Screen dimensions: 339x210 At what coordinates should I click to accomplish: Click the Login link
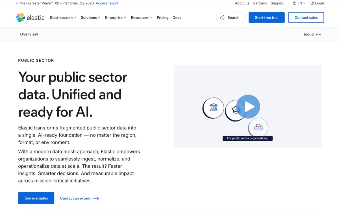tap(317, 3)
